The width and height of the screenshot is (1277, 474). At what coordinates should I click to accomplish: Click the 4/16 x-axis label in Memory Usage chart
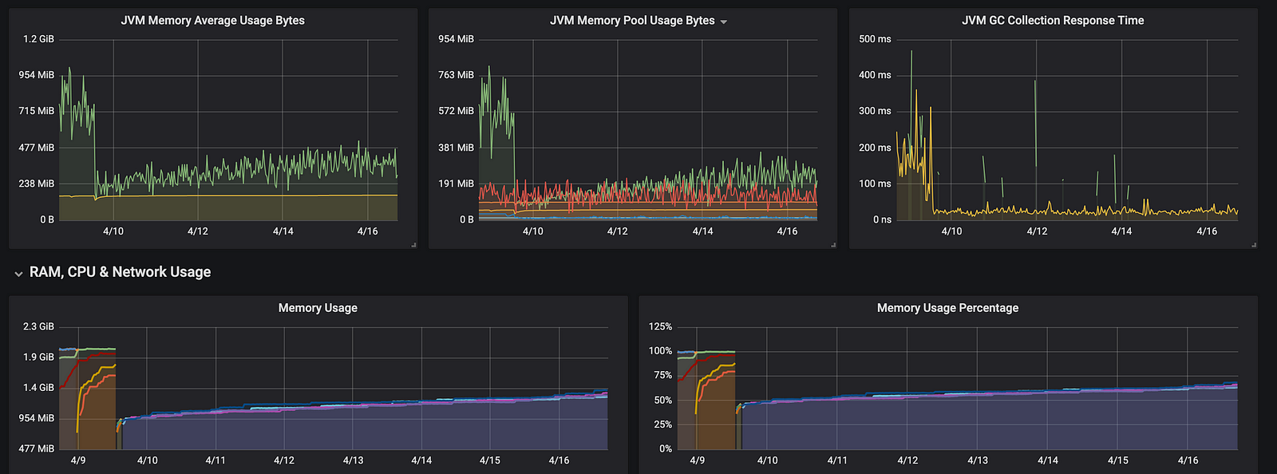coord(559,460)
